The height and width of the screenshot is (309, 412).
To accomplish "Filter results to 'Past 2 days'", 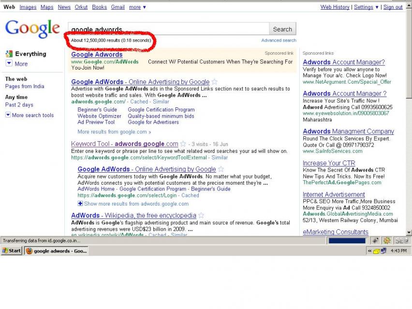I will 19,104.
